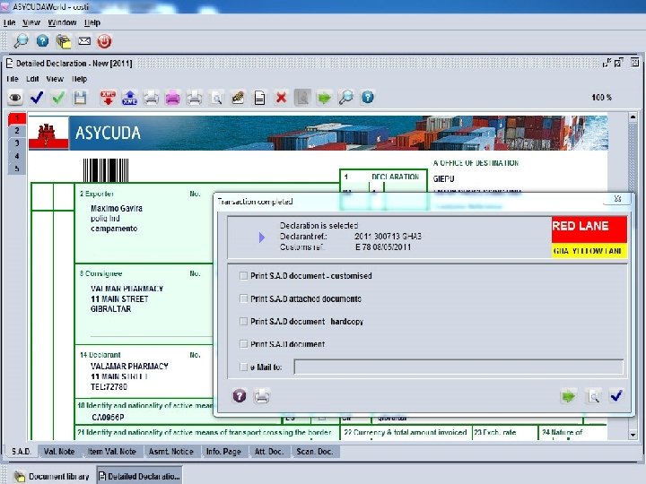646x484 pixels.
Task: Enable Print S.A.D document - customised checkbox
Action: [243, 276]
